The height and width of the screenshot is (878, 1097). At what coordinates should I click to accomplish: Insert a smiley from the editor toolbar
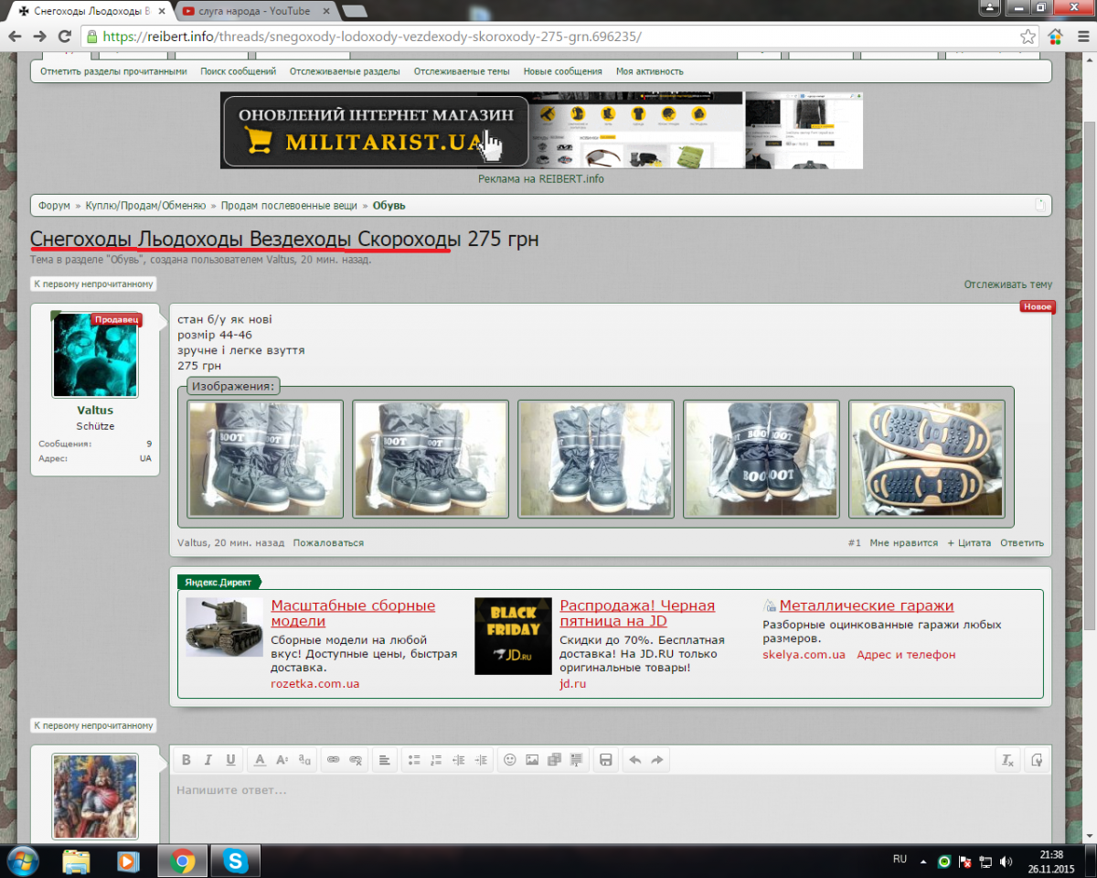(x=510, y=760)
